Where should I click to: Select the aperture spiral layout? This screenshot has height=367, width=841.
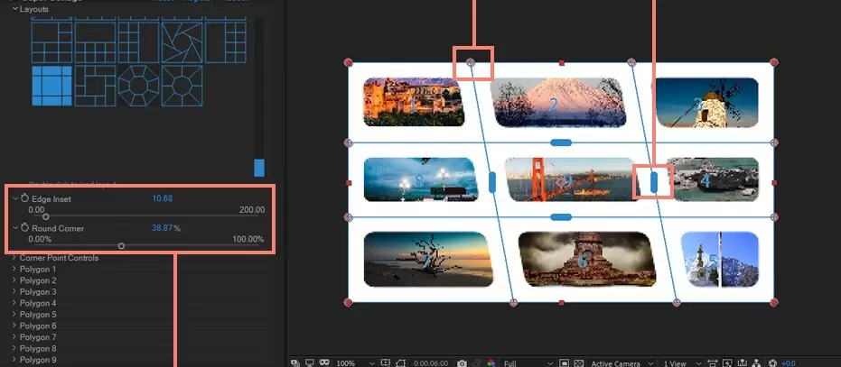click(x=182, y=41)
